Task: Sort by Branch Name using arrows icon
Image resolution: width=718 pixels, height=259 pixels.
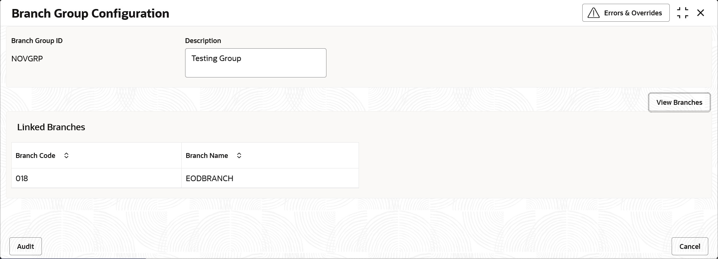Action: click(239, 155)
